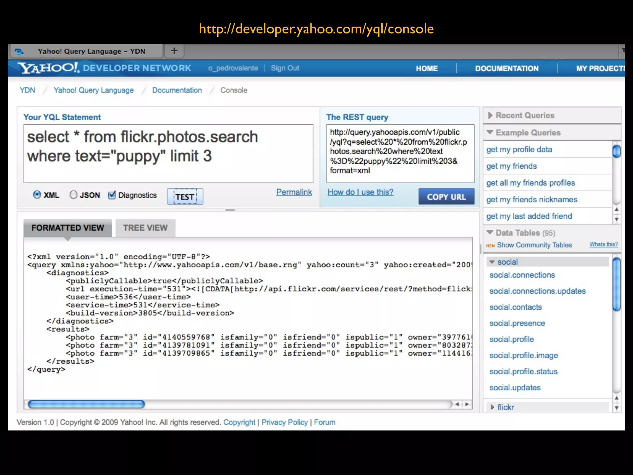Select the social.profile.image data table

524,355
